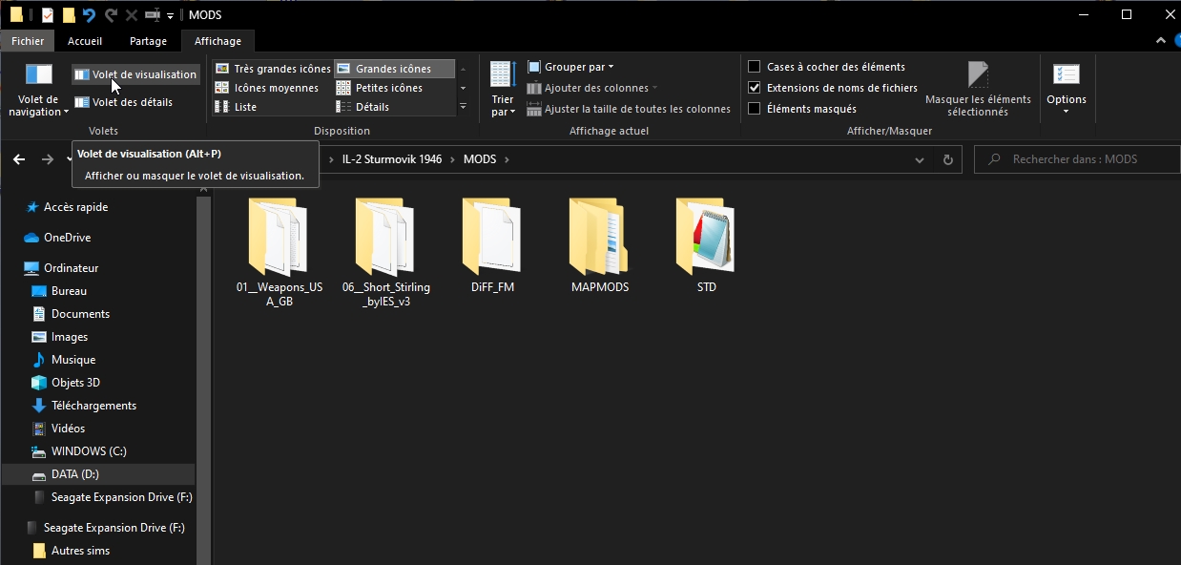1181x565 pixels.
Task: Open the Trier par dropdown
Action: 503,90
